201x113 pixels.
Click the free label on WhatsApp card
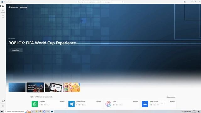(x=62, y=101)
